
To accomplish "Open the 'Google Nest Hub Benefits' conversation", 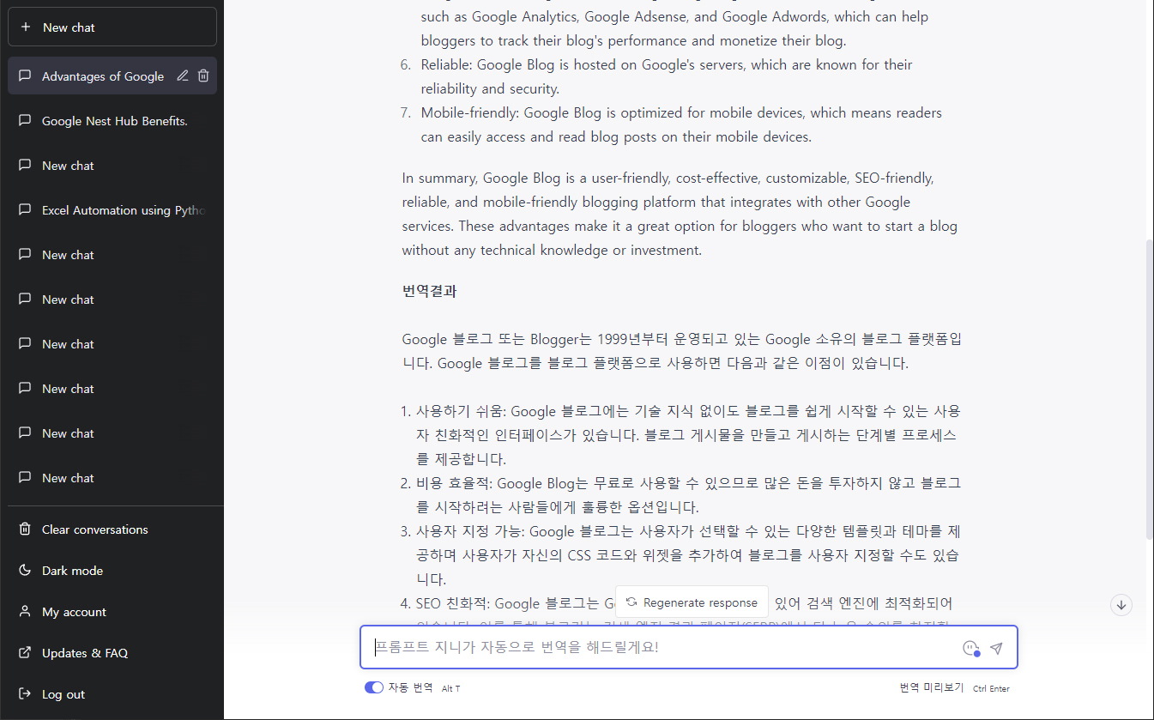I will click(114, 120).
